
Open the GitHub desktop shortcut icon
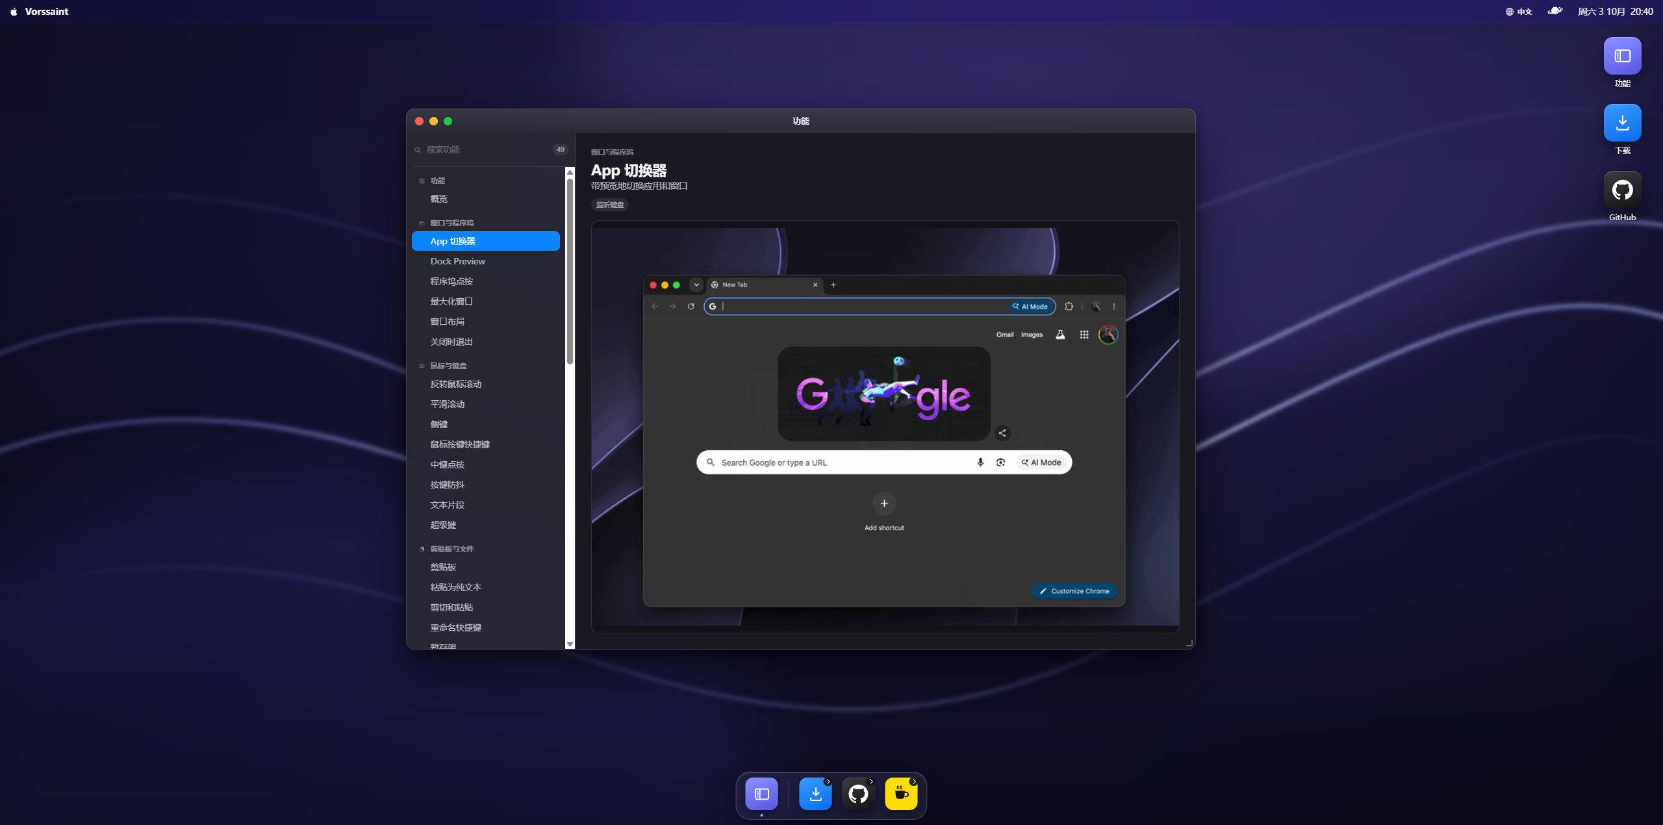pos(1622,190)
